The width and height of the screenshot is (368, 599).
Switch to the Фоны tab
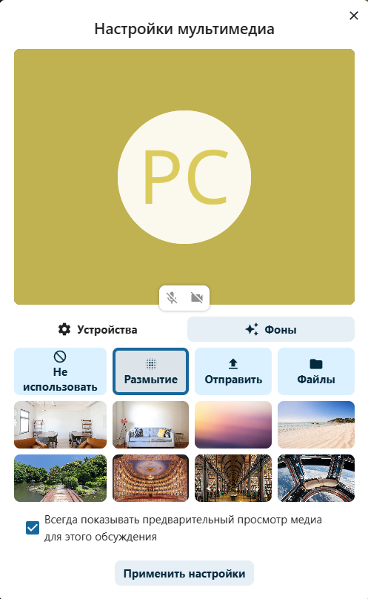(271, 329)
